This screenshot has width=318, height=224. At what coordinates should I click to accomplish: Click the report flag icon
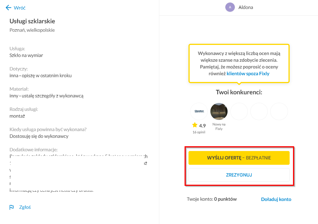click(12, 207)
